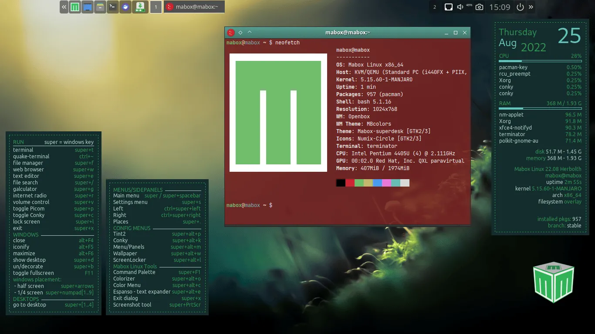Switch to workspace 2
This screenshot has width=595, height=334.
434,7
